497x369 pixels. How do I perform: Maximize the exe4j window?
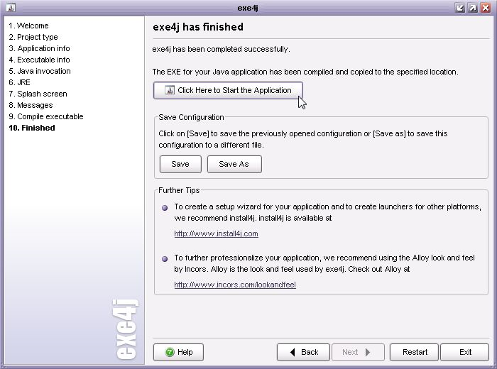473,8
